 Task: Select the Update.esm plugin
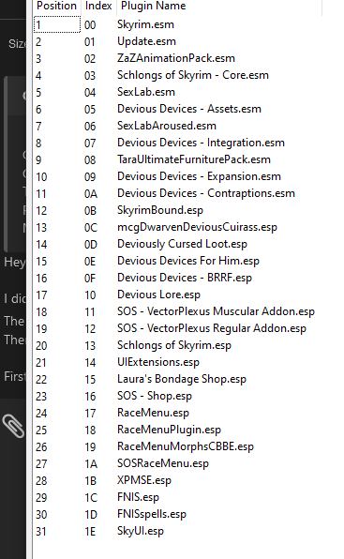[146, 41]
